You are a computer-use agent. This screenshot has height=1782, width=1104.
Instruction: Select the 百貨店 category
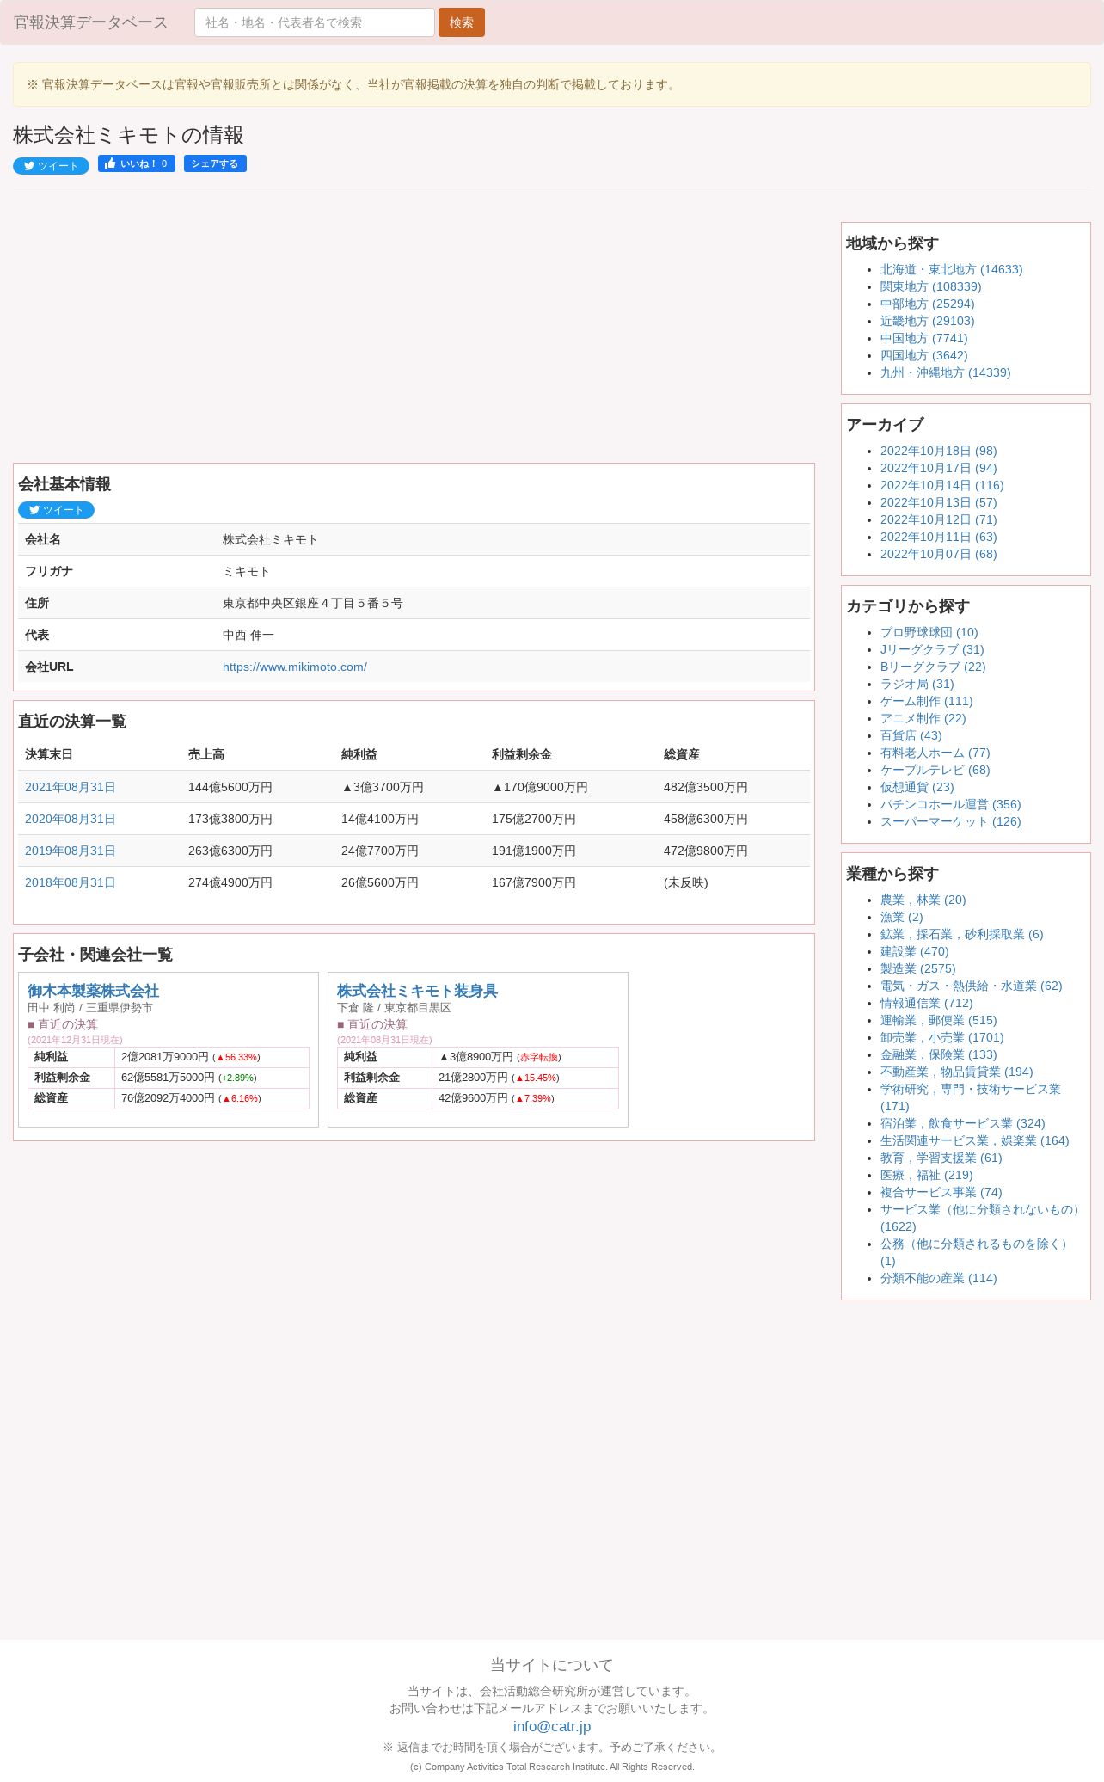coord(911,735)
